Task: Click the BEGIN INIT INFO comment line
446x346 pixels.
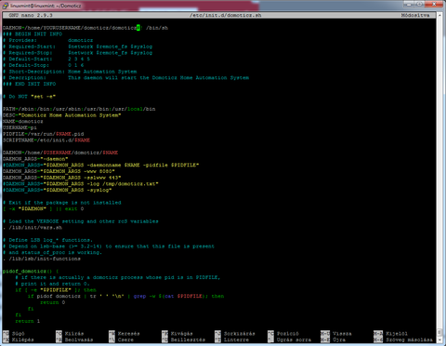Action: [x=33, y=34]
